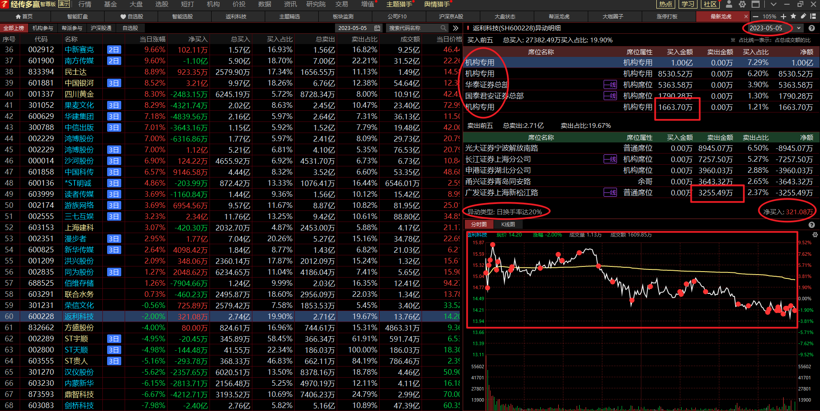
Task: Select seat row 甬兴证券青岛同安路
Action: pos(641,181)
